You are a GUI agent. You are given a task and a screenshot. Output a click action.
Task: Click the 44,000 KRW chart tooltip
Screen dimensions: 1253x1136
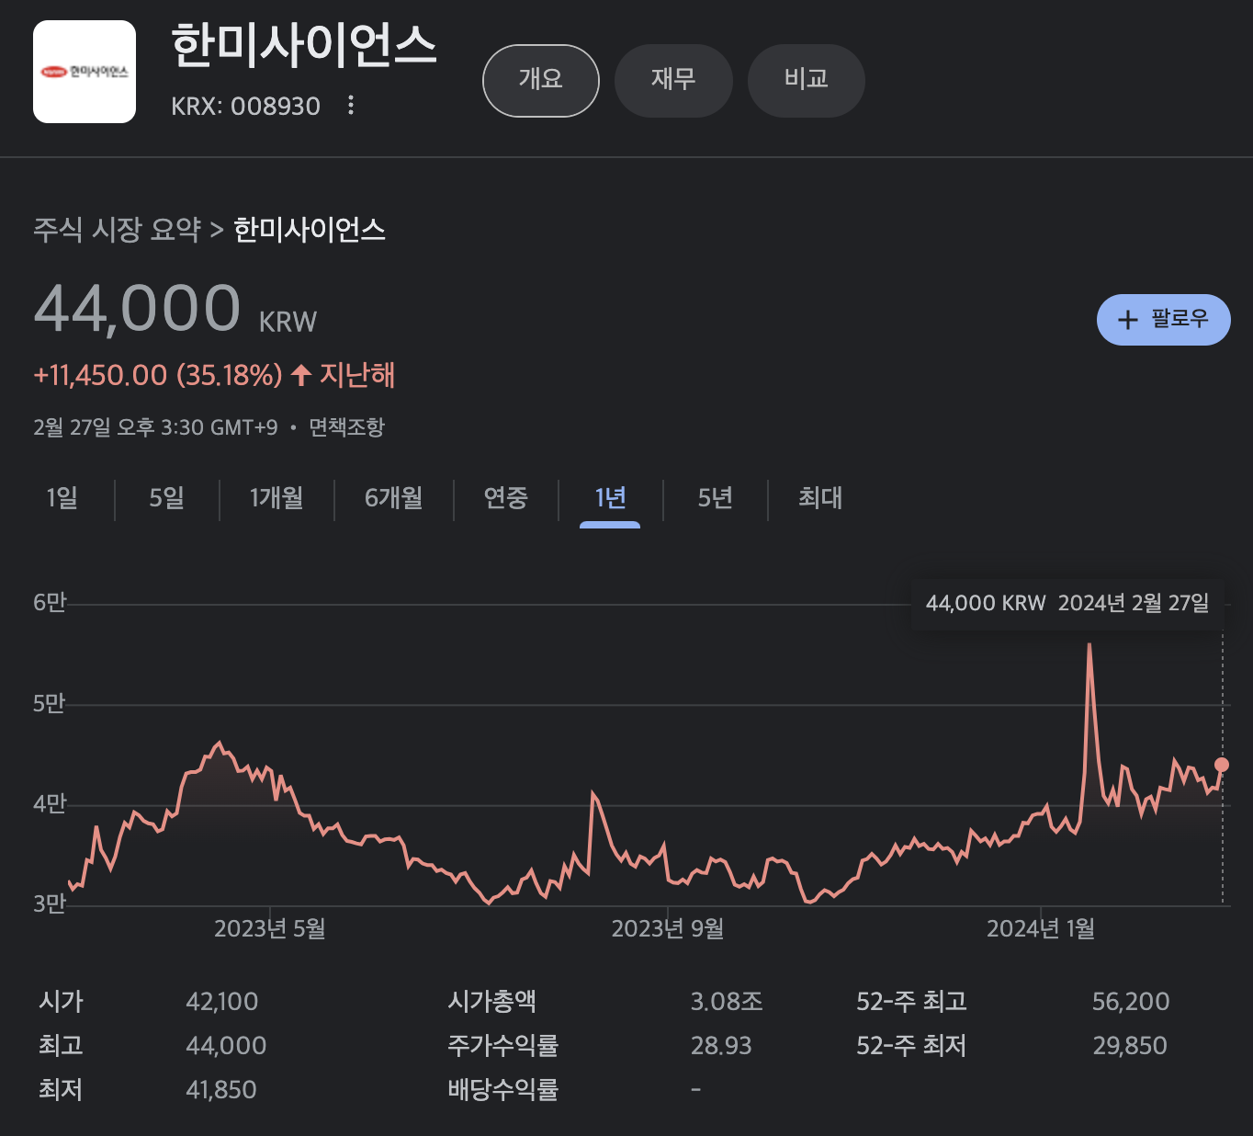[x=1067, y=604]
